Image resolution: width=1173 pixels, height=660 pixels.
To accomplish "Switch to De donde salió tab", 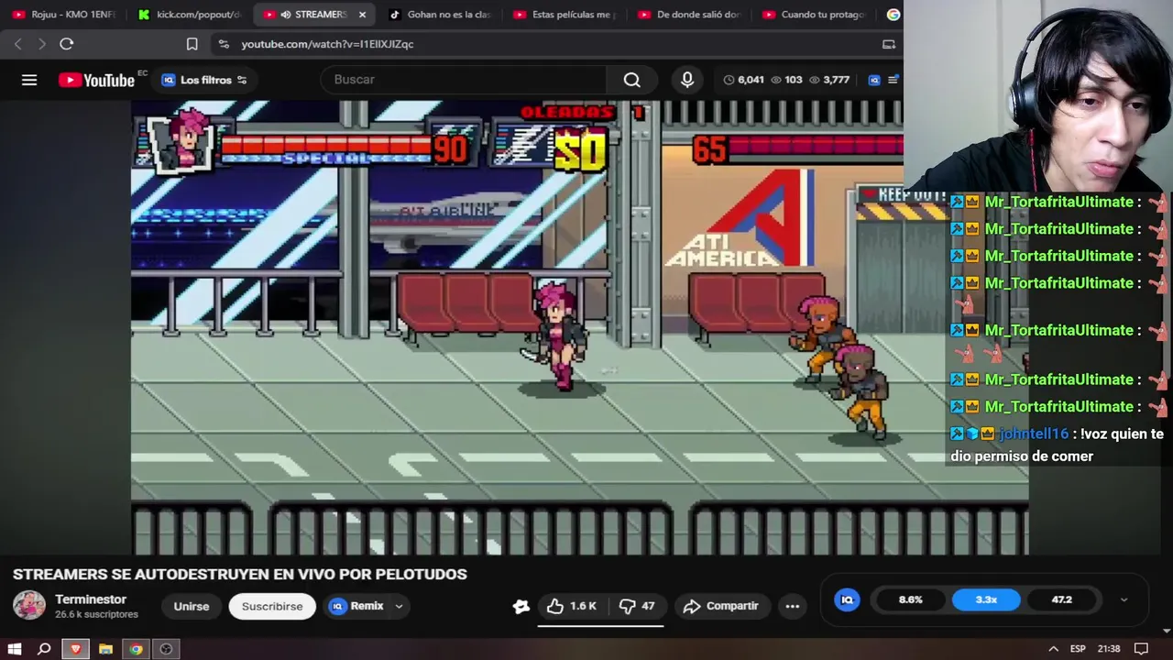I will [x=689, y=15].
